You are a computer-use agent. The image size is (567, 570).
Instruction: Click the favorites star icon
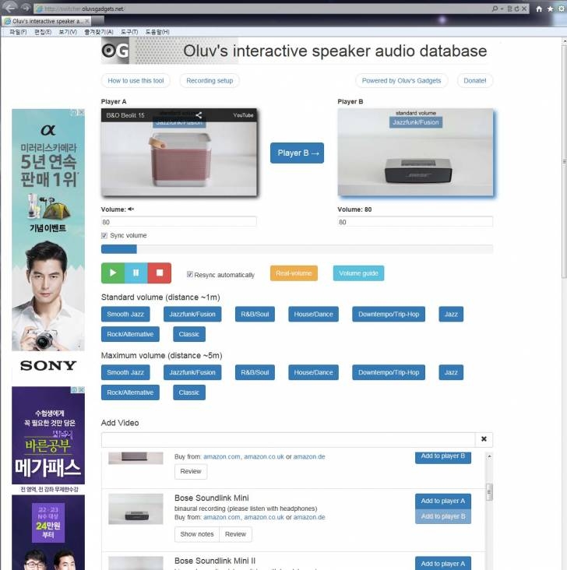tap(551, 9)
